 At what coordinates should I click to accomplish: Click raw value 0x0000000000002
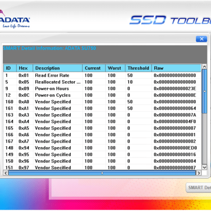[175, 141]
